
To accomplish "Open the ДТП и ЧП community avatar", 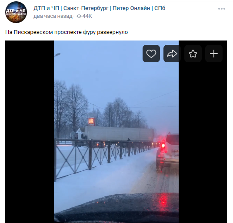I will coord(16,12).
